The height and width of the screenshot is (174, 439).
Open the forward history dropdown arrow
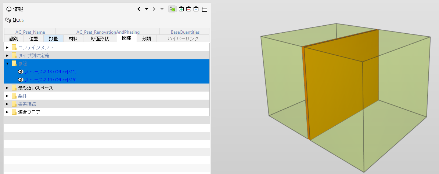[x=162, y=9]
